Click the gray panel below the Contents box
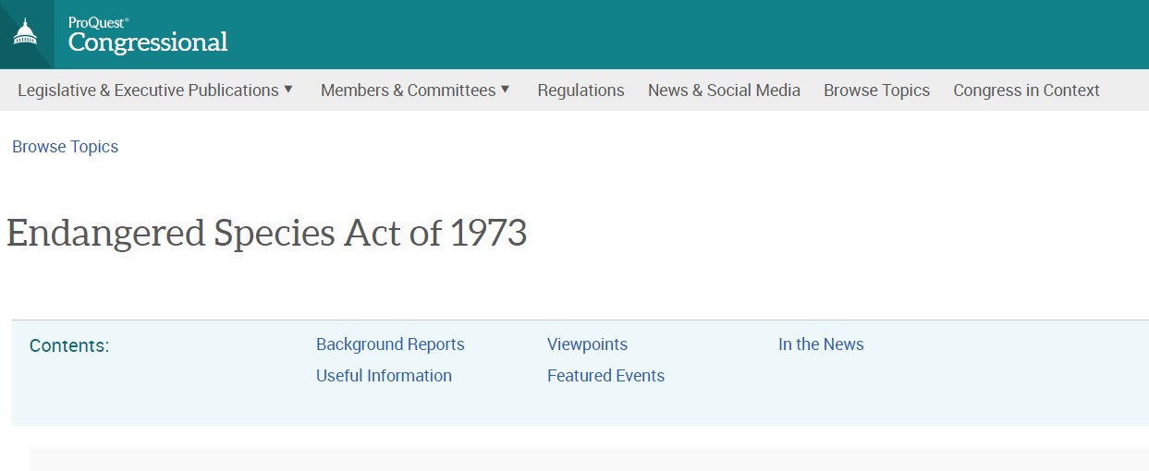This screenshot has width=1149, height=471. tap(588, 460)
